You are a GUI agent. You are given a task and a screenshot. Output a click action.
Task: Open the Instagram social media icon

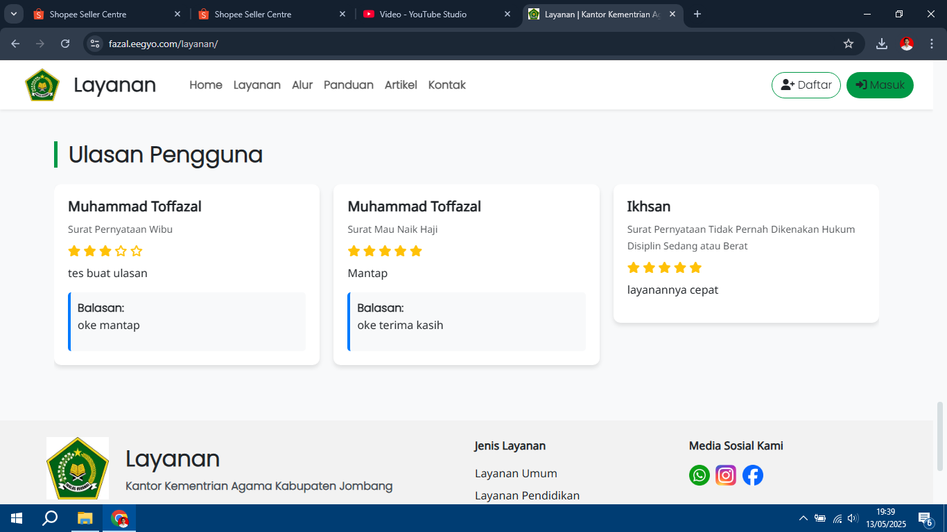pos(726,475)
